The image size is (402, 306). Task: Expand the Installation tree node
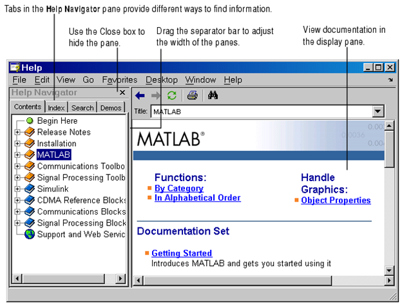17,144
